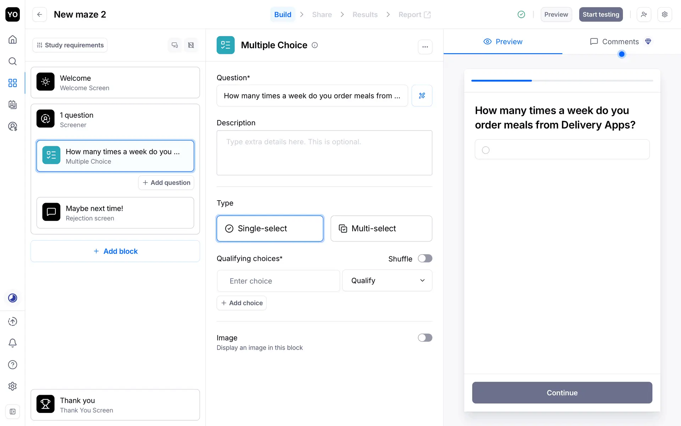Open the Multiple Choice info icon
The width and height of the screenshot is (681, 426).
click(x=315, y=45)
